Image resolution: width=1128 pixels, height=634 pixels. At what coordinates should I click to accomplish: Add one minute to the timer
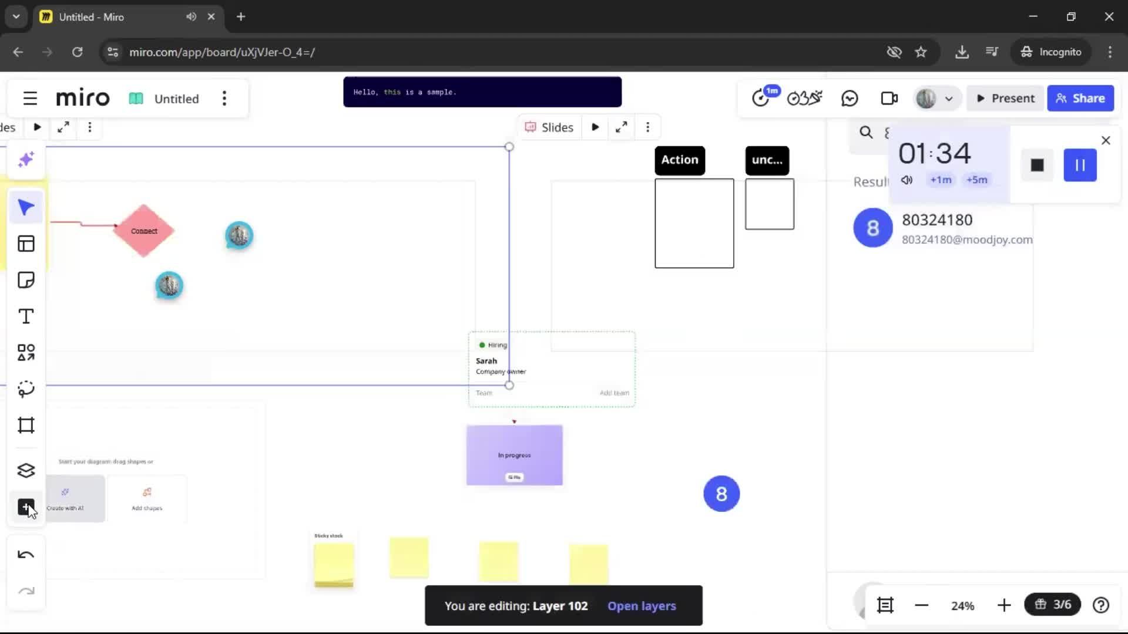(x=941, y=180)
